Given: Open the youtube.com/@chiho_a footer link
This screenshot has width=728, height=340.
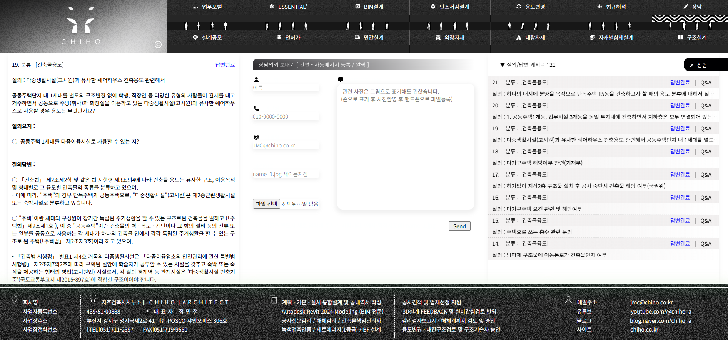Looking at the screenshot, I should (x=660, y=312).
